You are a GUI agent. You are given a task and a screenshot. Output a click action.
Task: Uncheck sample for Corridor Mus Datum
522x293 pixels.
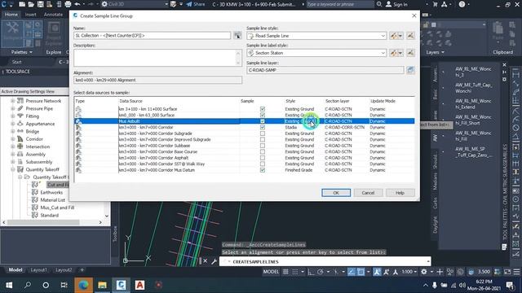pos(263,170)
